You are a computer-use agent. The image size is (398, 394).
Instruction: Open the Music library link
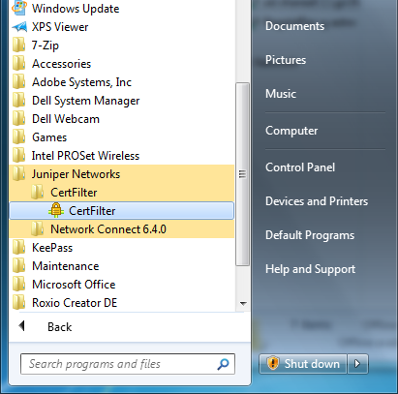(x=281, y=94)
